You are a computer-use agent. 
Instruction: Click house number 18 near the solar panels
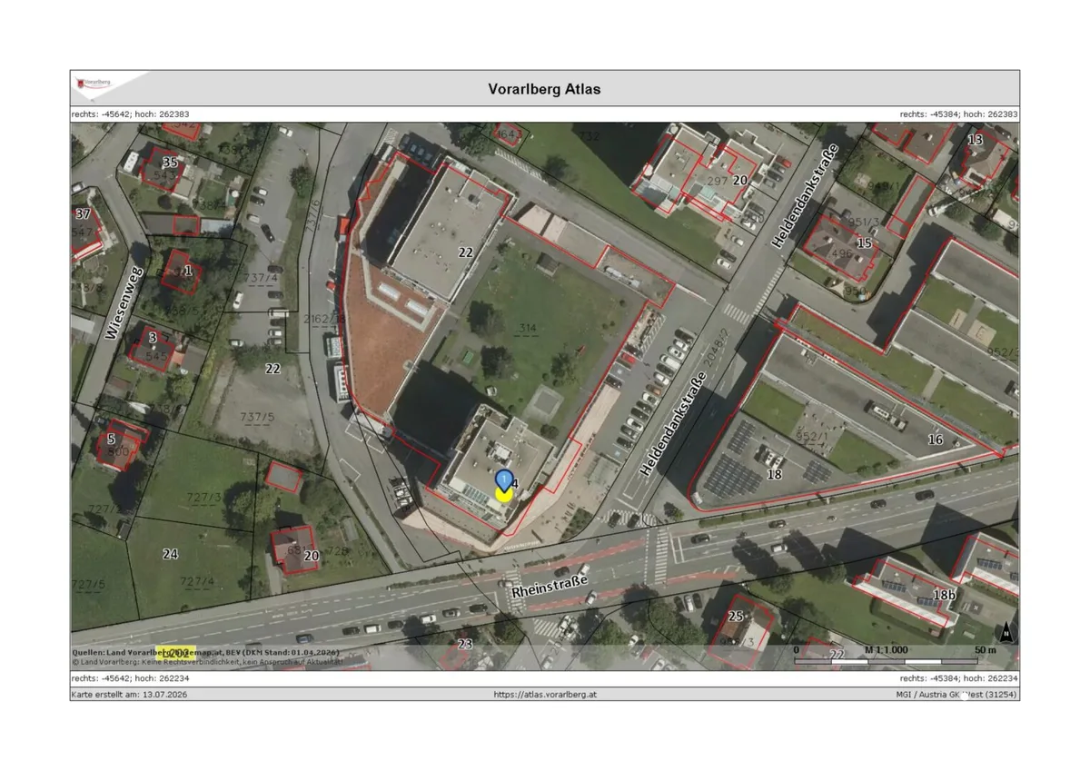(774, 474)
